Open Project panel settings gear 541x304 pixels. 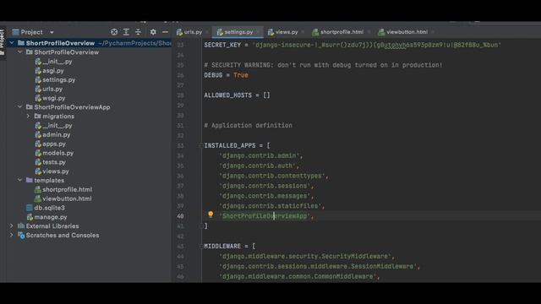[x=153, y=32]
